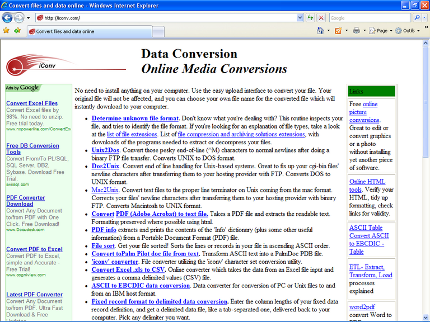This screenshot has height=322, width=430.
Task: Open the recent pages dropdown beside Forward
Action: coord(28,18)
